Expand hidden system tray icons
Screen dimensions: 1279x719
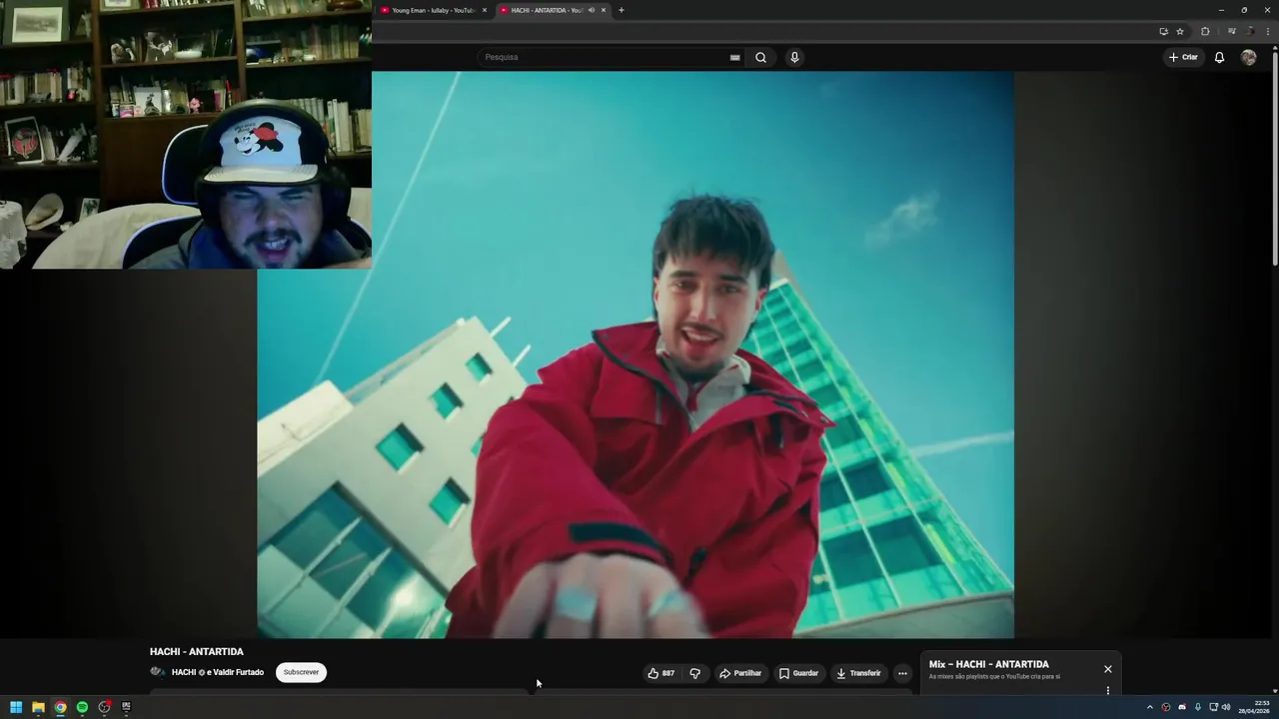1149,707
